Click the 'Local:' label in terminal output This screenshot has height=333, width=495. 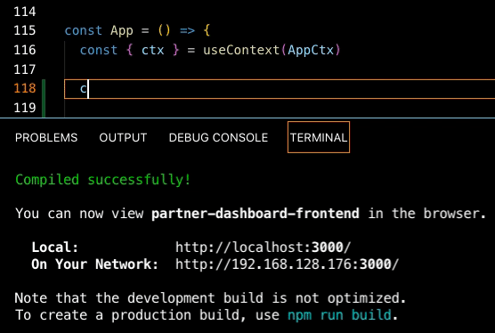pos(54,248)
